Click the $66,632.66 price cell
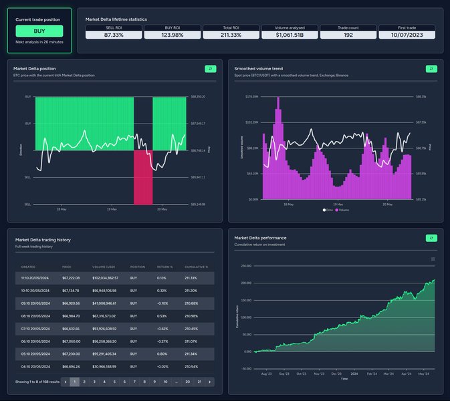The image size is (450, 401). click(x=71, y=329)
